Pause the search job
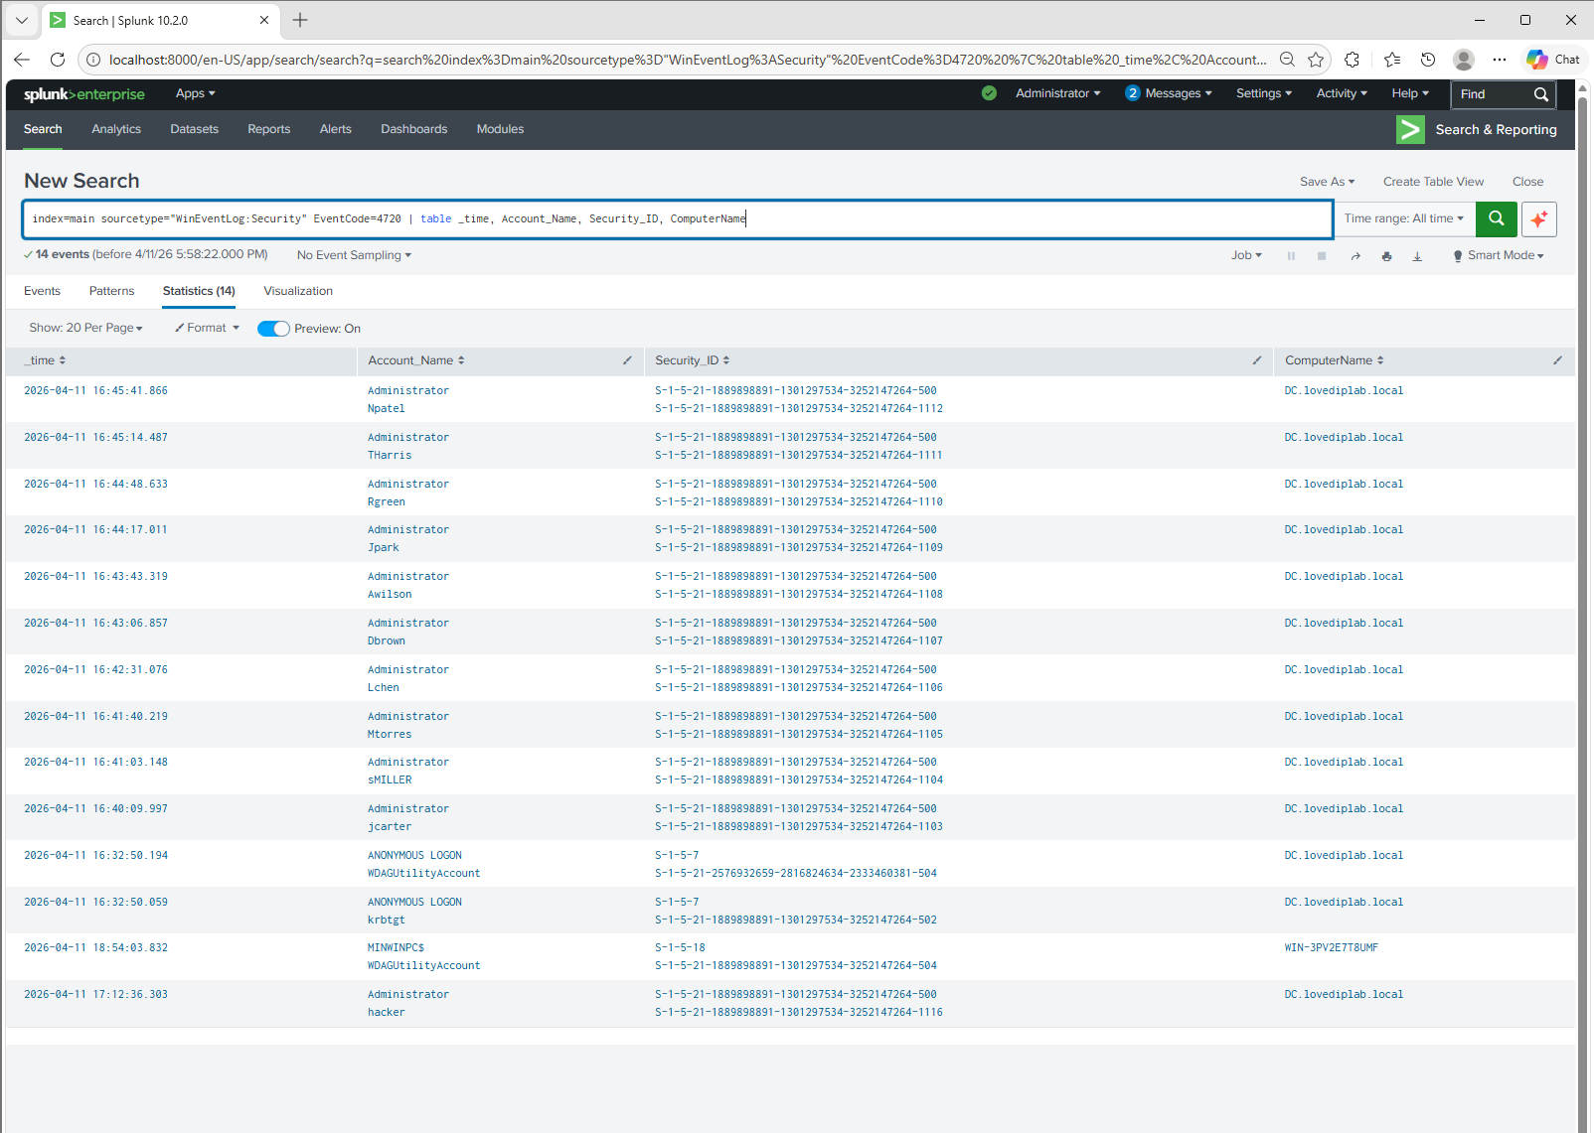The image size is (1594, 1133). [1291, 256]
